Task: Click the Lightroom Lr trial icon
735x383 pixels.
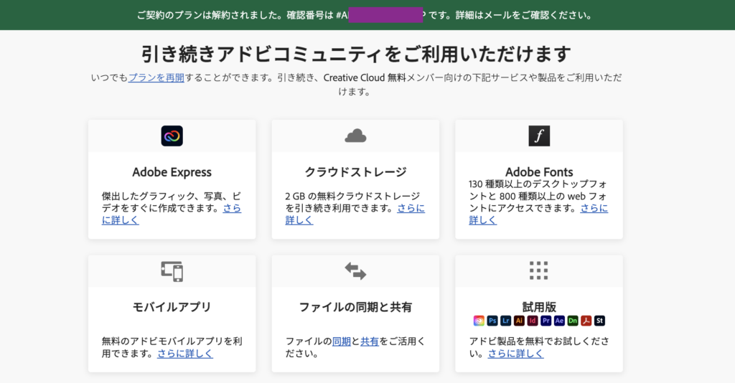Action: [x=505, y=321]
